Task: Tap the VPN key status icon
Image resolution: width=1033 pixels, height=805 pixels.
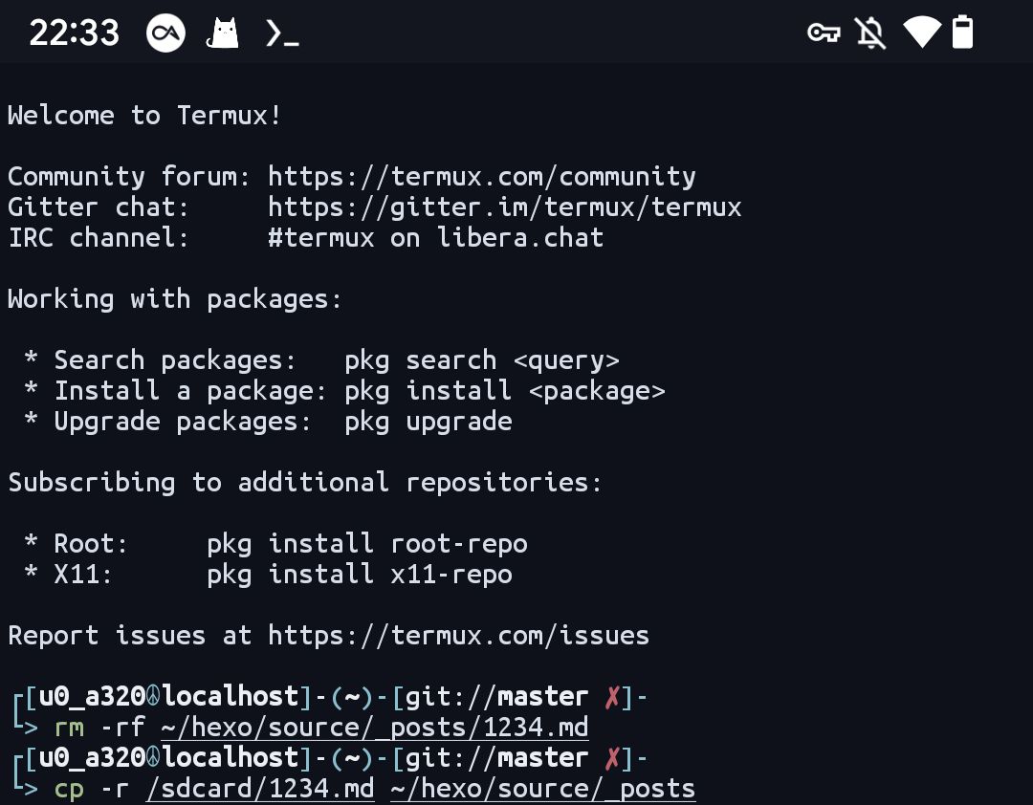Action: pyautogui.click(x=824, y=33)
